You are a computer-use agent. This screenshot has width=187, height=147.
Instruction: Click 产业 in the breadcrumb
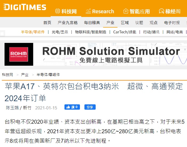[25, 75]
